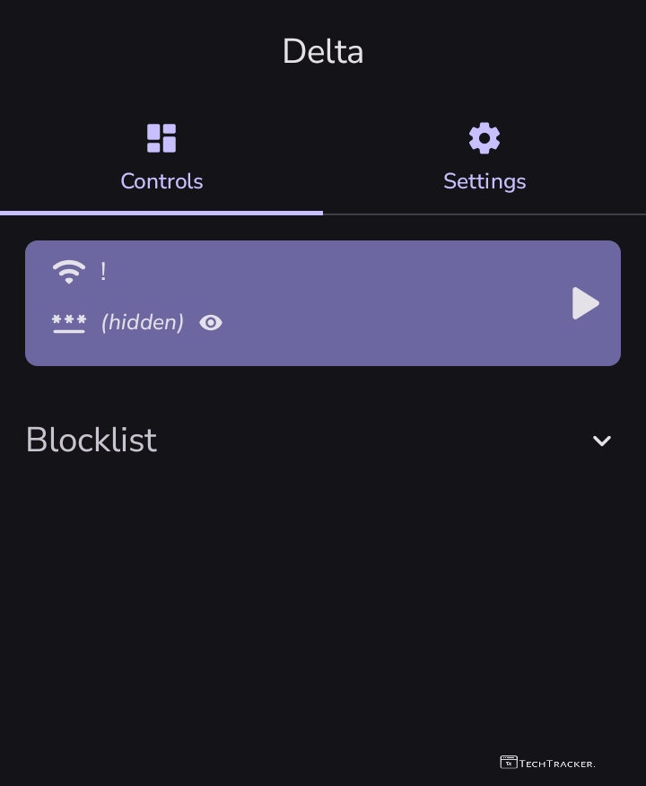Click the Controls dashboard grid icon
This screenshot has height=786, width=646.
161,138
